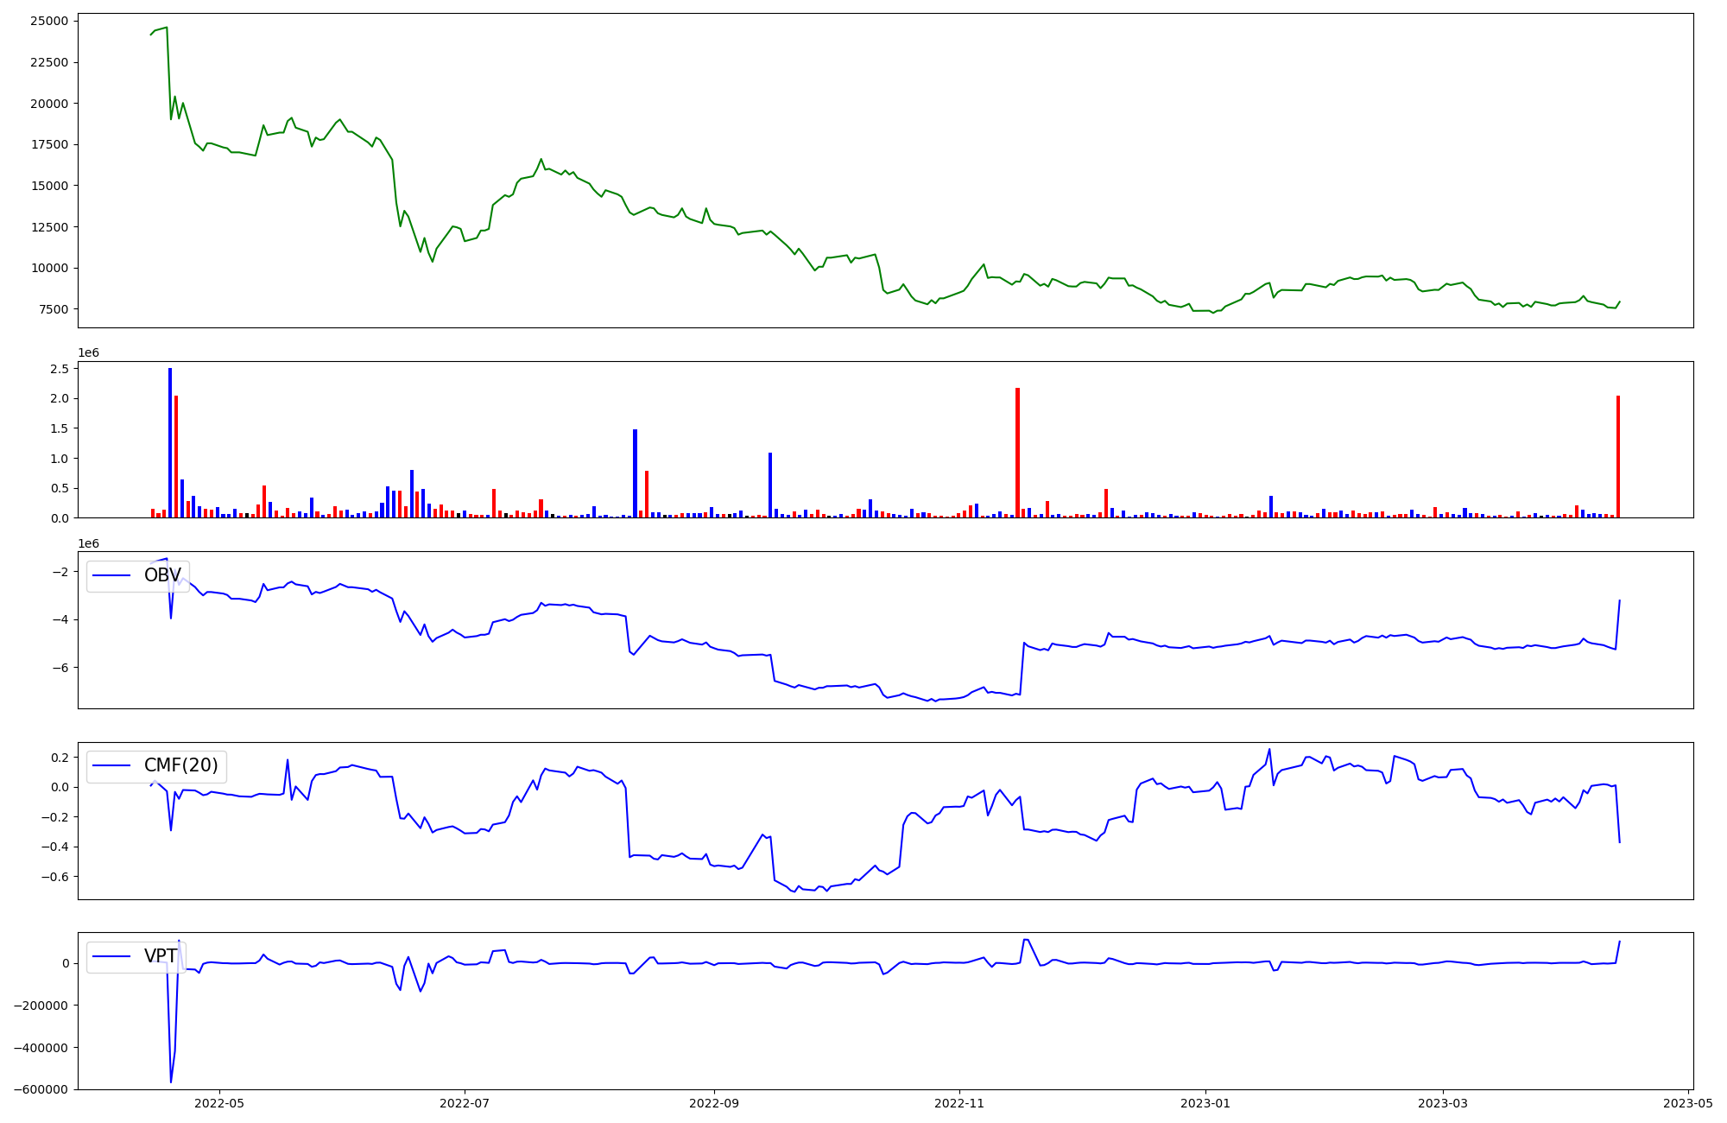The width and height of the screenshot is (1727, 1123).
Task: Click the blue line swatch in OBV legend
Action: pyautogui.click(x=111, y=576)
